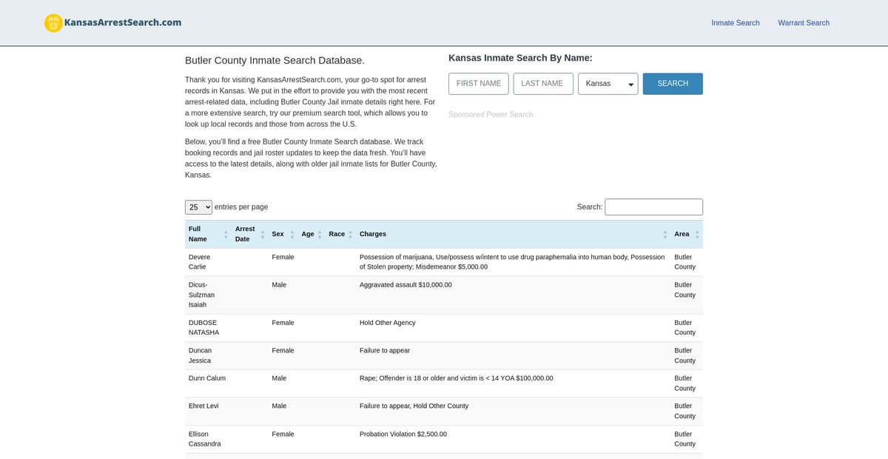Sort by Charges column arrows
This screenshot has width=888, height=459.
[665, 235]
